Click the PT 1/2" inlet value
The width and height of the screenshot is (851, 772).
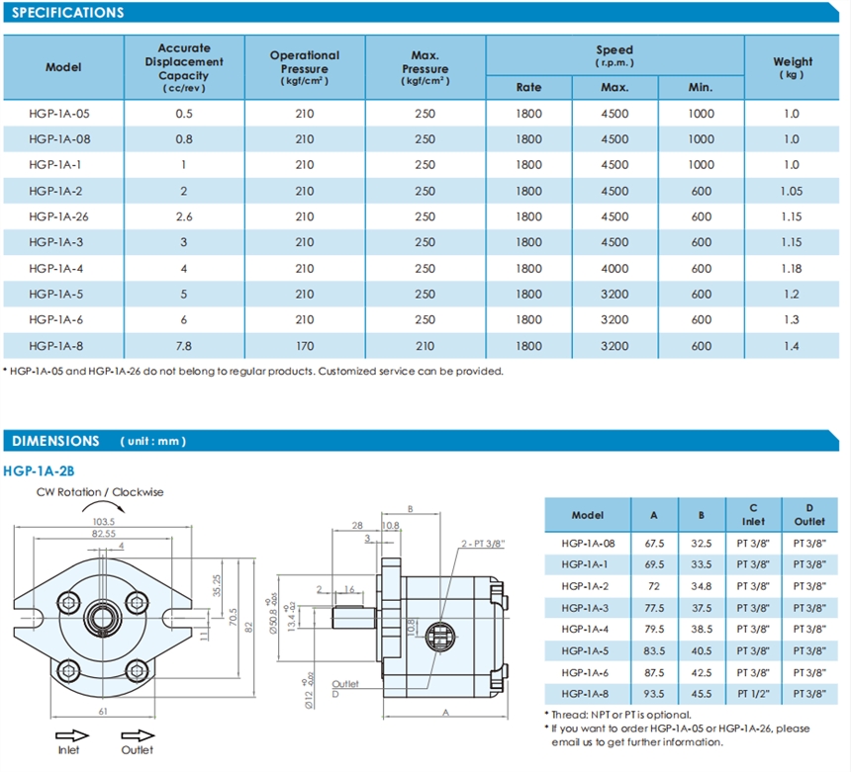[x=753, y=693]
